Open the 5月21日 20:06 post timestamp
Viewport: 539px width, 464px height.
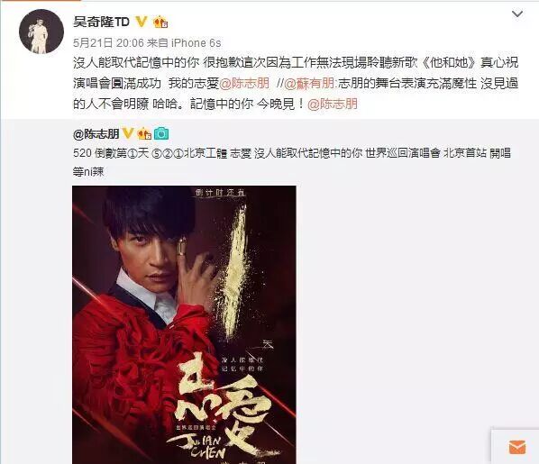(108, 43)
